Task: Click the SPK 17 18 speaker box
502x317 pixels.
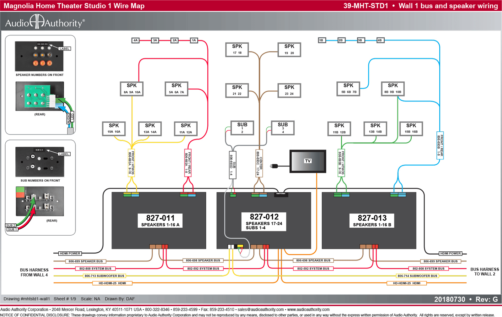Action: pyautogui.click(x=237, y=49)
